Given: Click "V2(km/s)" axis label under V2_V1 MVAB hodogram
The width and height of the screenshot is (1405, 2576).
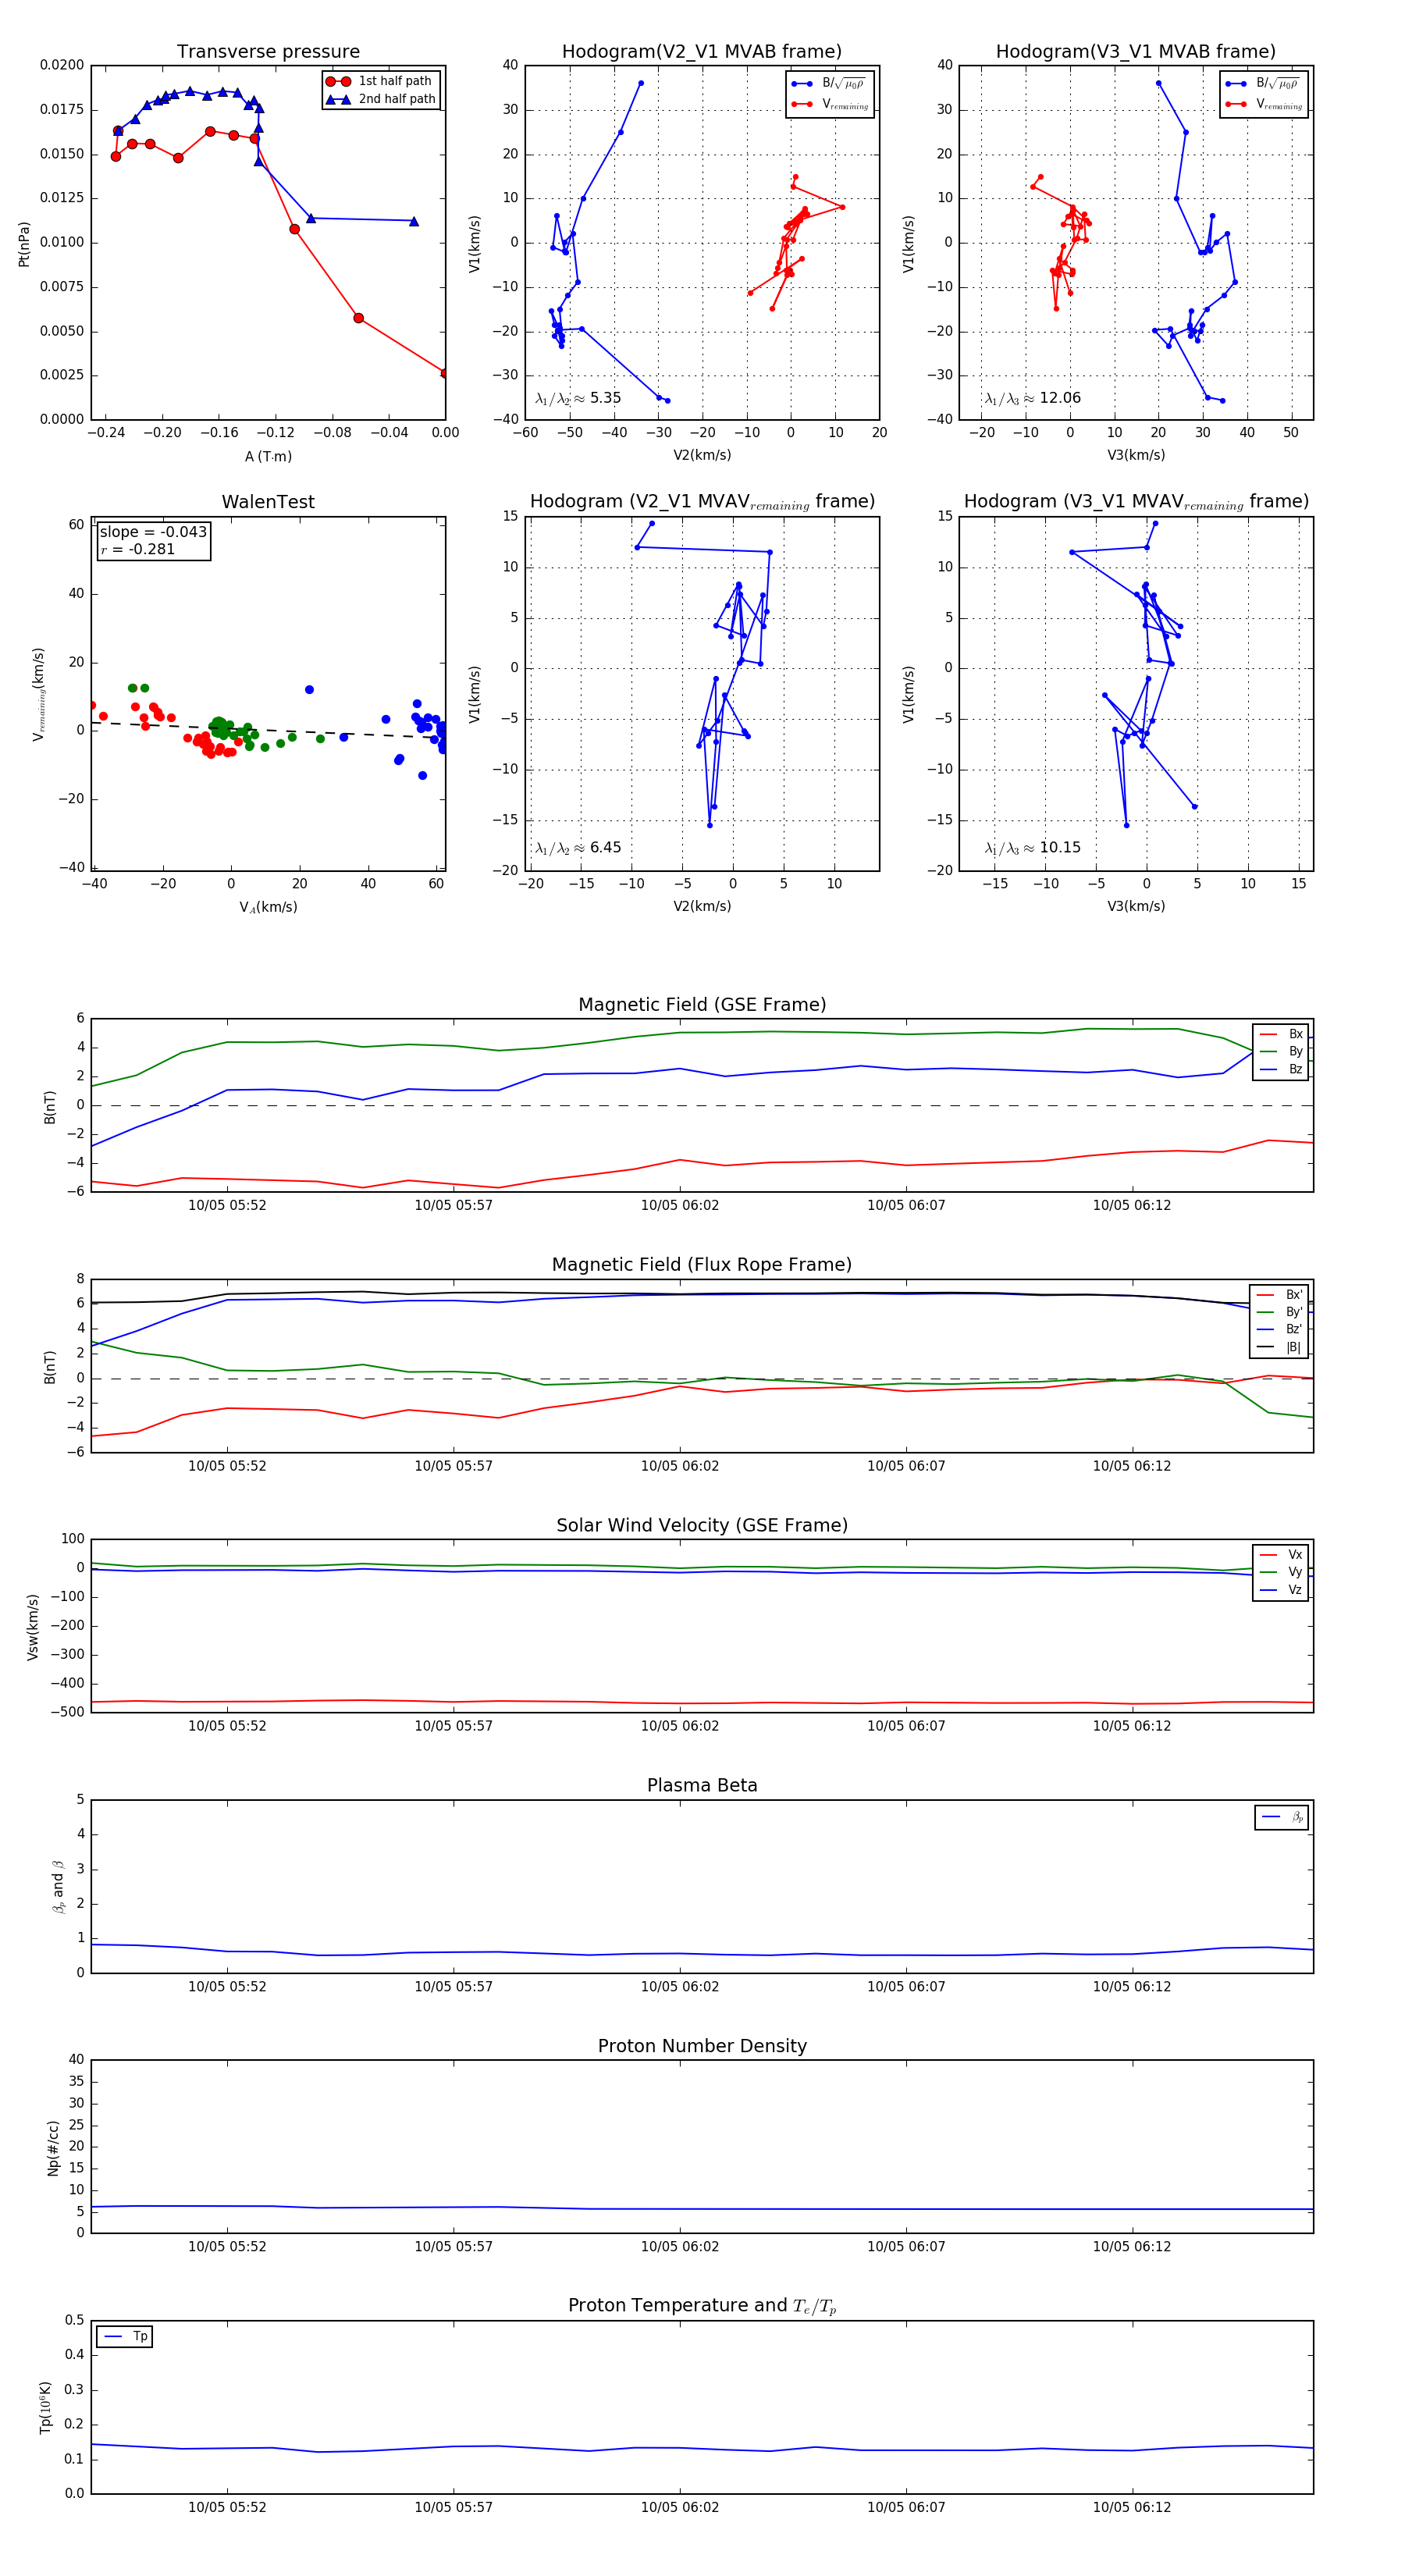Looking at the screenshot, I should [702, 456].
